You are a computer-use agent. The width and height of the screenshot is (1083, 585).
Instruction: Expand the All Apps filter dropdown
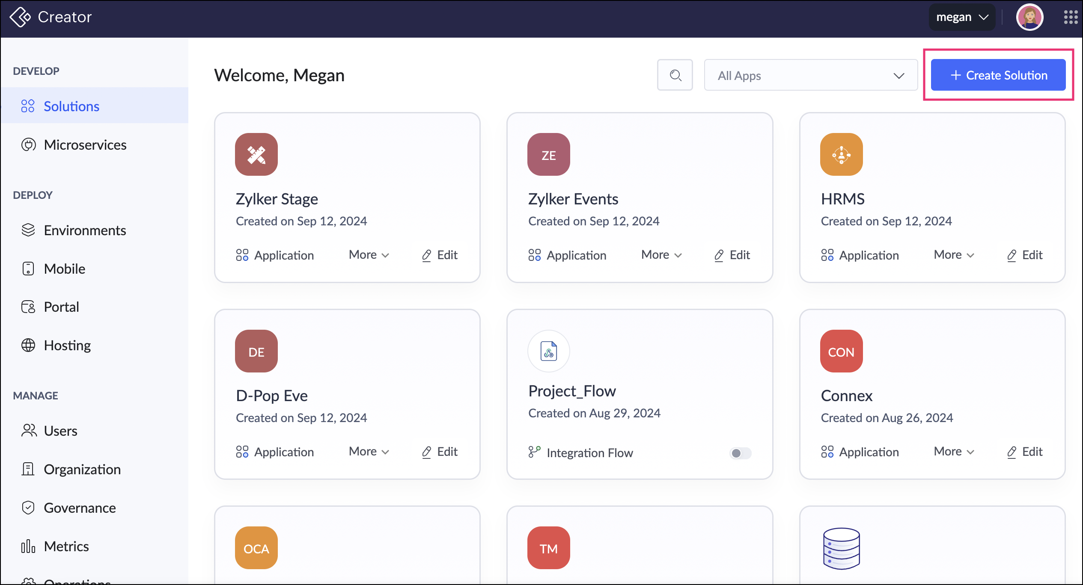pos(810,75)
